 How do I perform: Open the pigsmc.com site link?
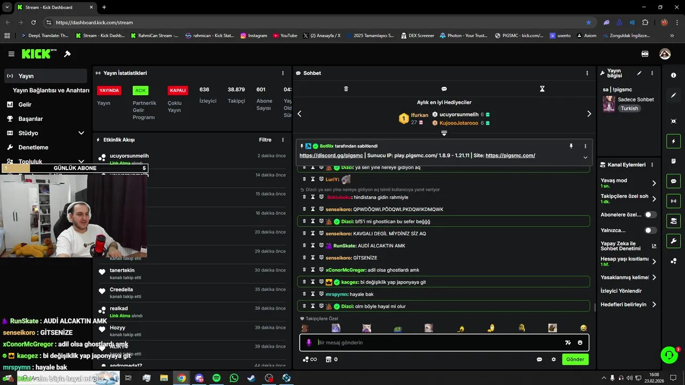[511, 156]
